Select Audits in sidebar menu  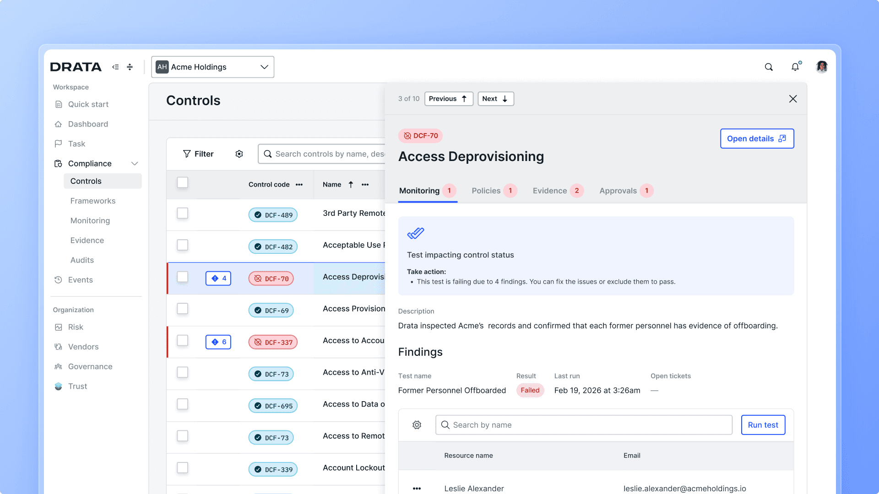tap(82, 260)
